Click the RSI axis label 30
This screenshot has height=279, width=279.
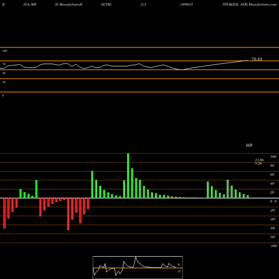click(x=4, y=82)
